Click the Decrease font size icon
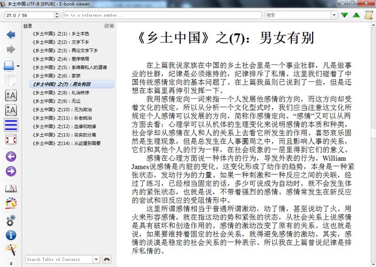This screenshot has width=376, height=267. [11, 110]
